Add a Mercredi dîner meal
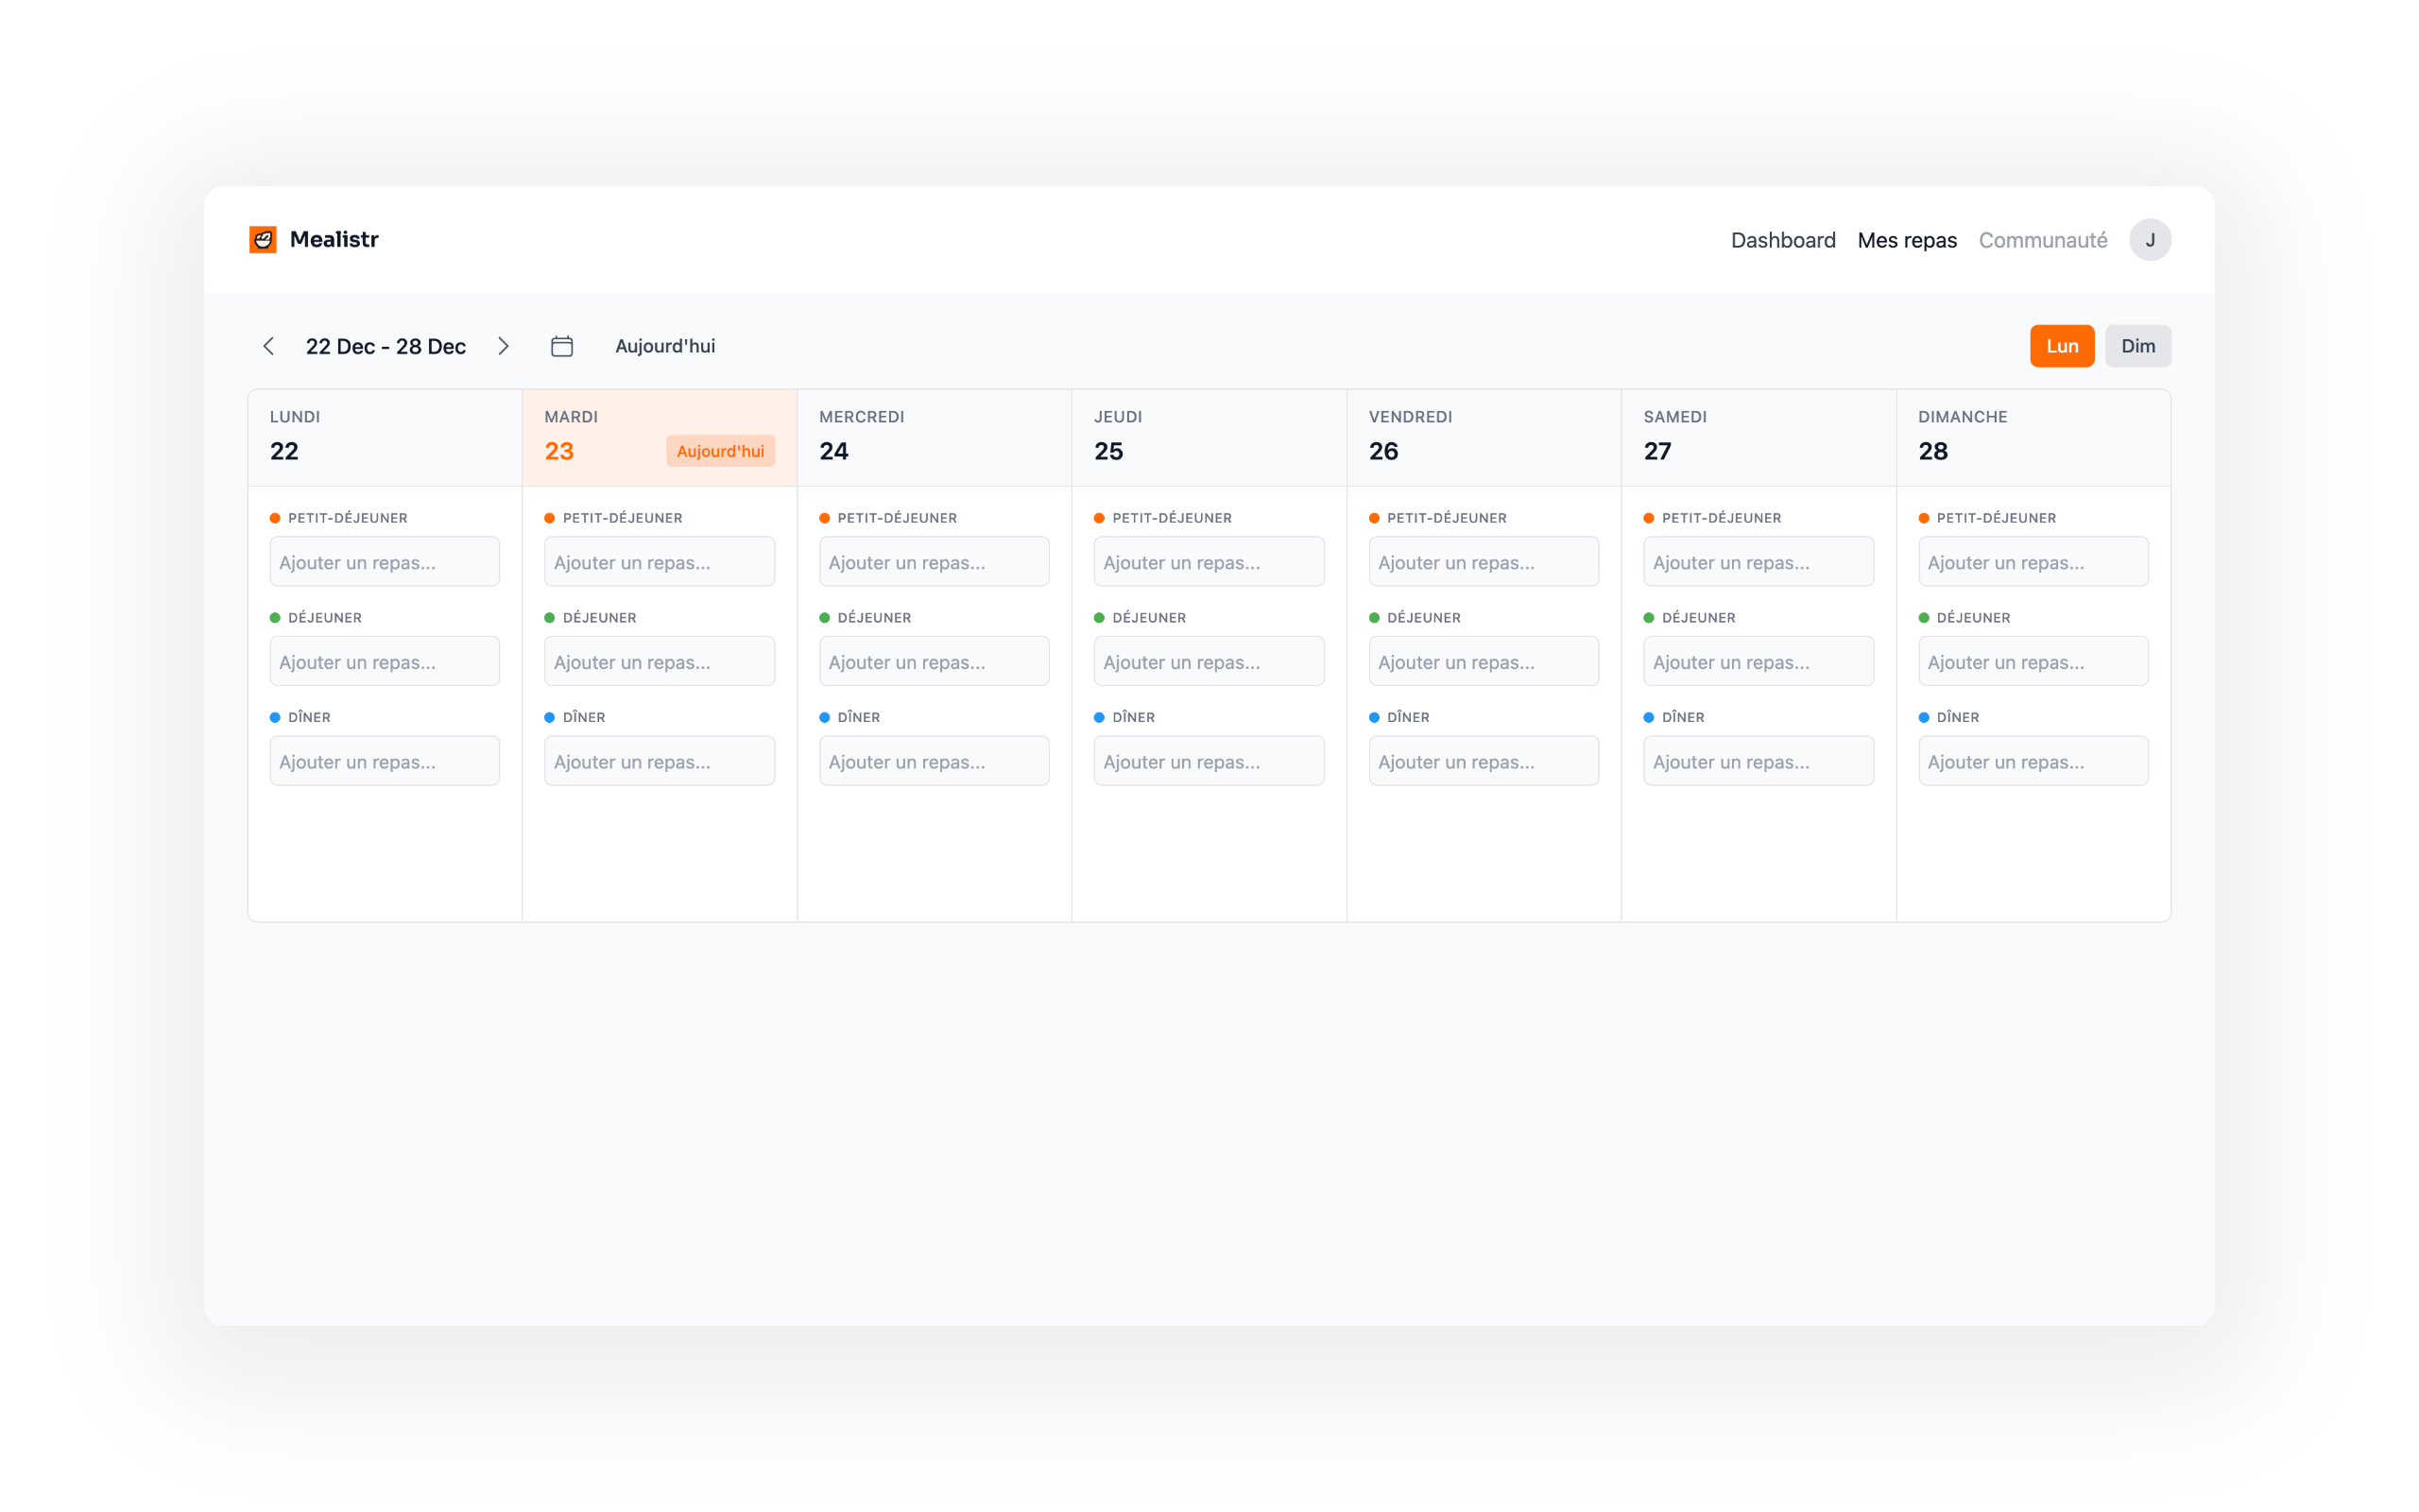 tap(934, 762)
